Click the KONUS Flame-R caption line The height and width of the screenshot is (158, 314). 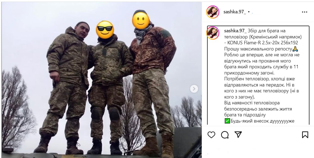click(261, 43)
